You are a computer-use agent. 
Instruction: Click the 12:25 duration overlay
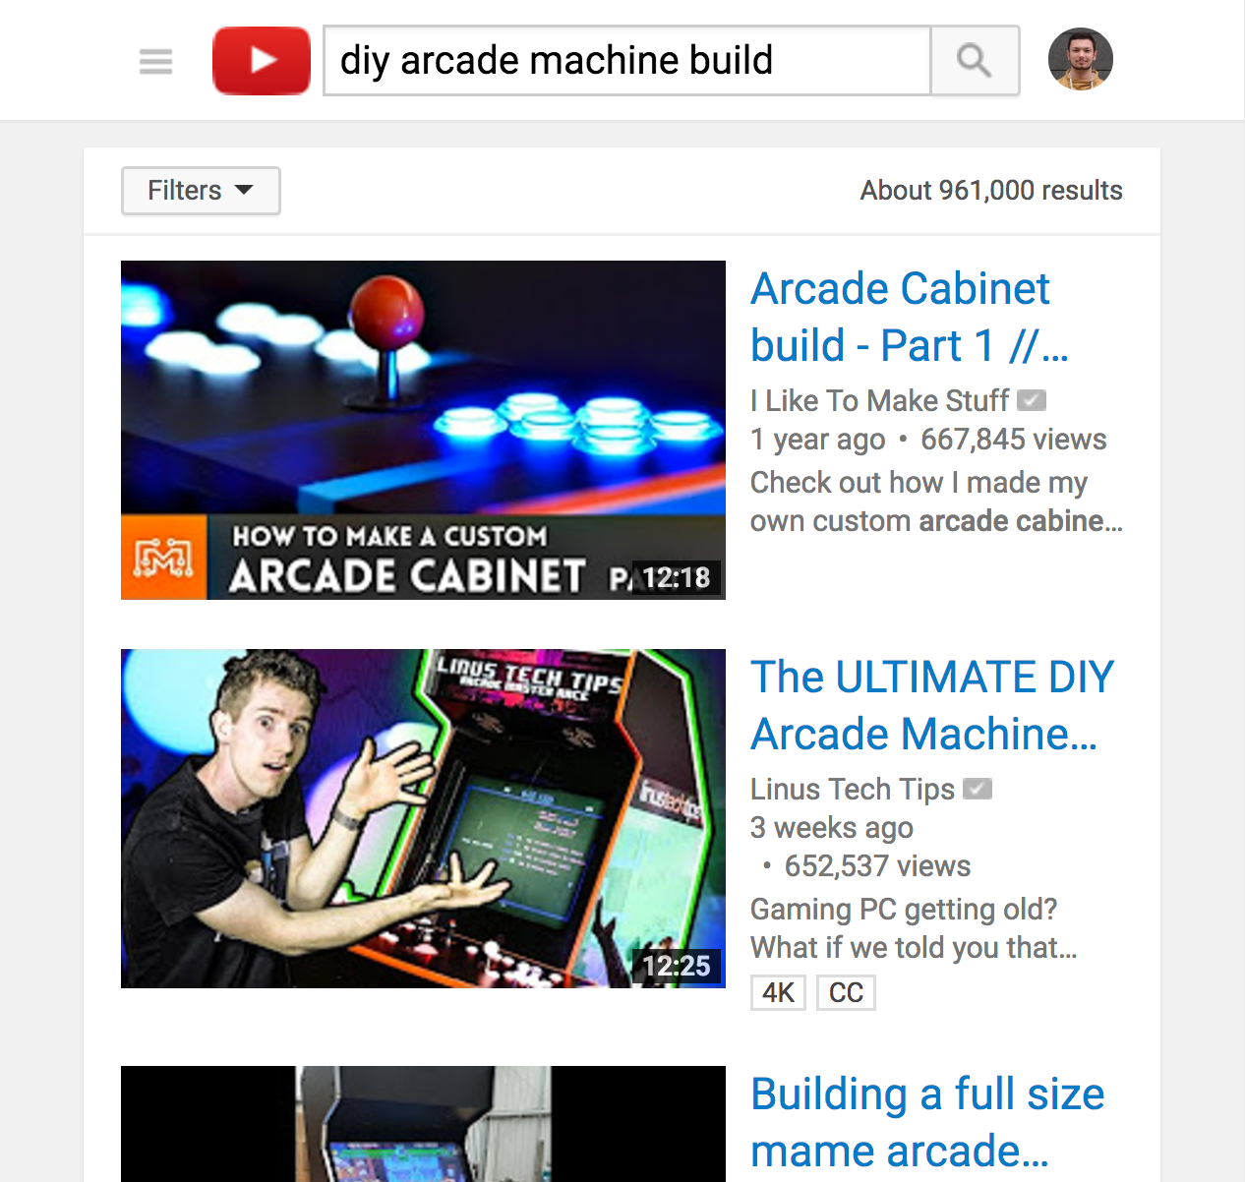click(678, 967)
